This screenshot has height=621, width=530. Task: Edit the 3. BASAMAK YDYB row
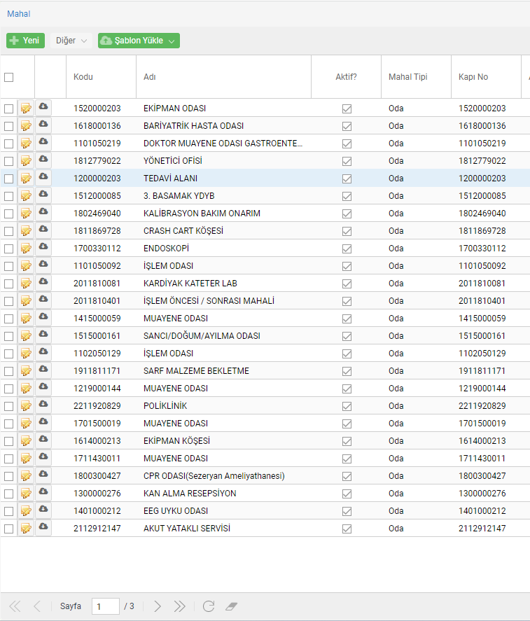tap(26, 195)
